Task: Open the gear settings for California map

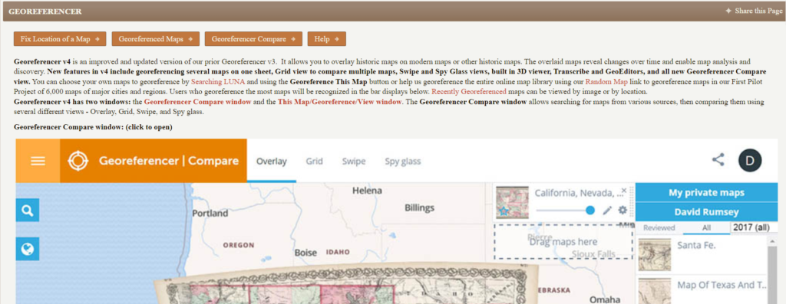Action: [x=623, y=211]
